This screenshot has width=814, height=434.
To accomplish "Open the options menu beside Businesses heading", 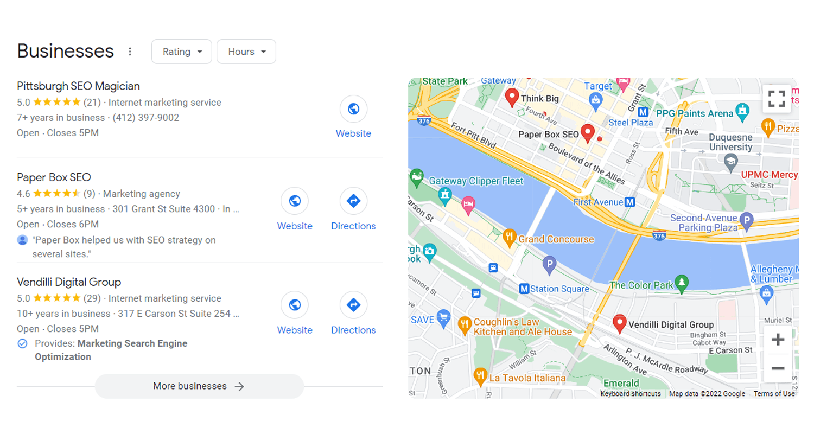I will [130, 50].
